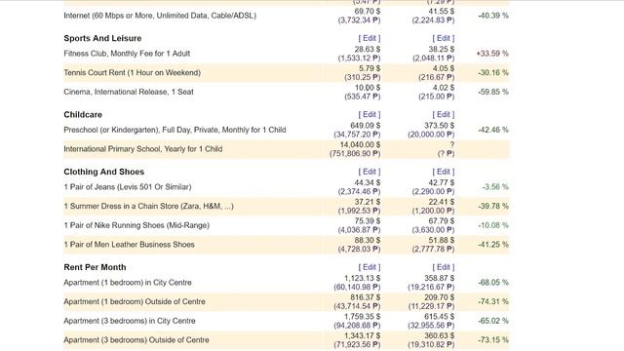Select 'Clothing And Shoes' heading
The height and width of the screenshot is (351, 624).
coord(104,172)
